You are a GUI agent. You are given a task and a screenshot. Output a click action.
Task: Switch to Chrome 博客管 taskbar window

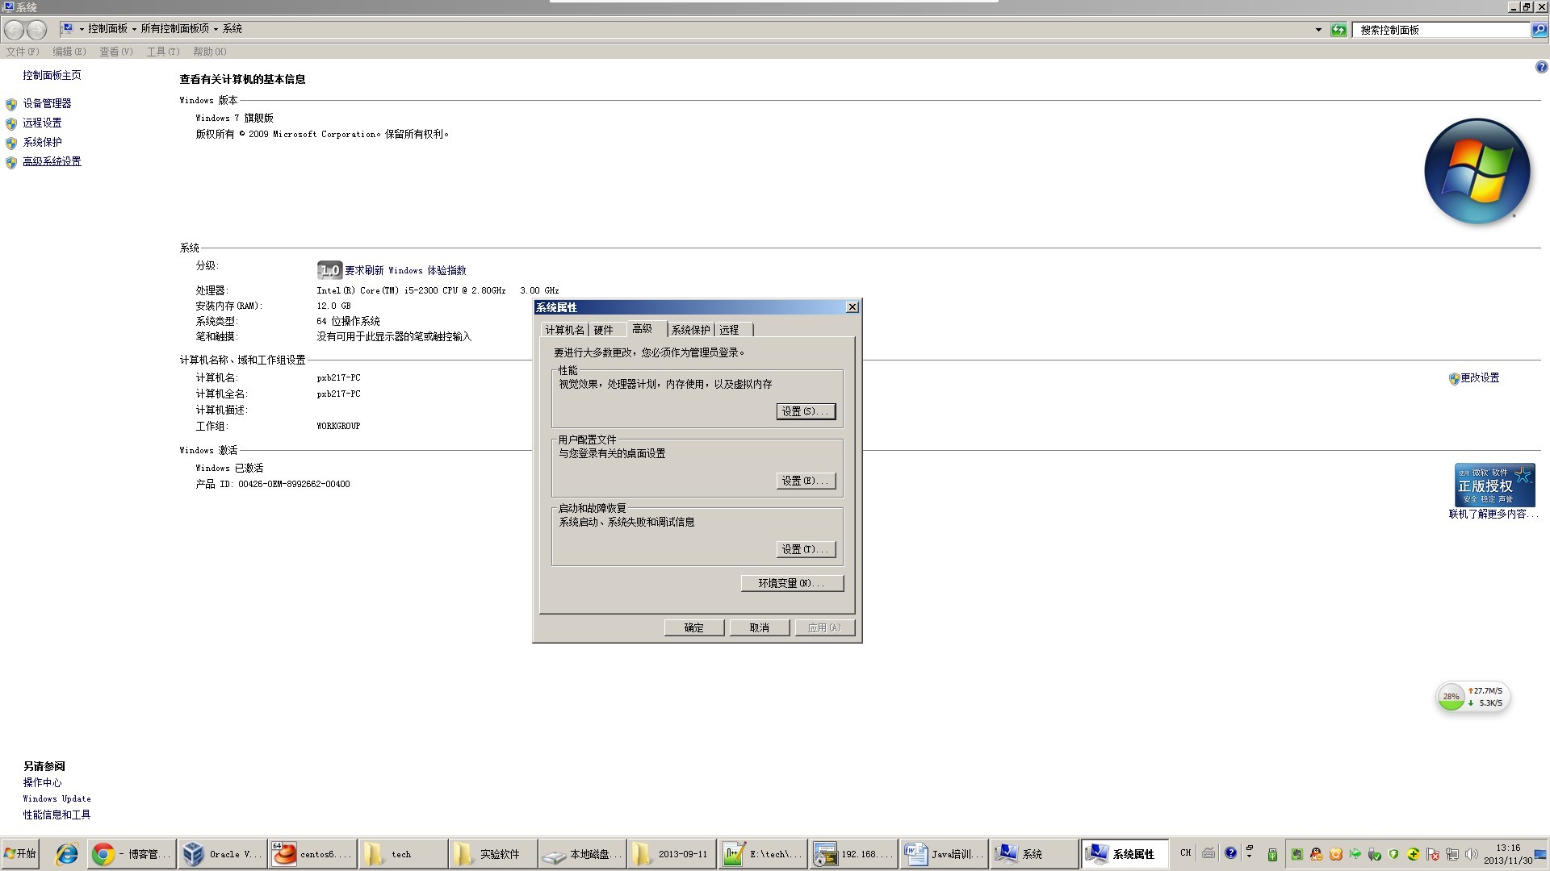(131, 854)
